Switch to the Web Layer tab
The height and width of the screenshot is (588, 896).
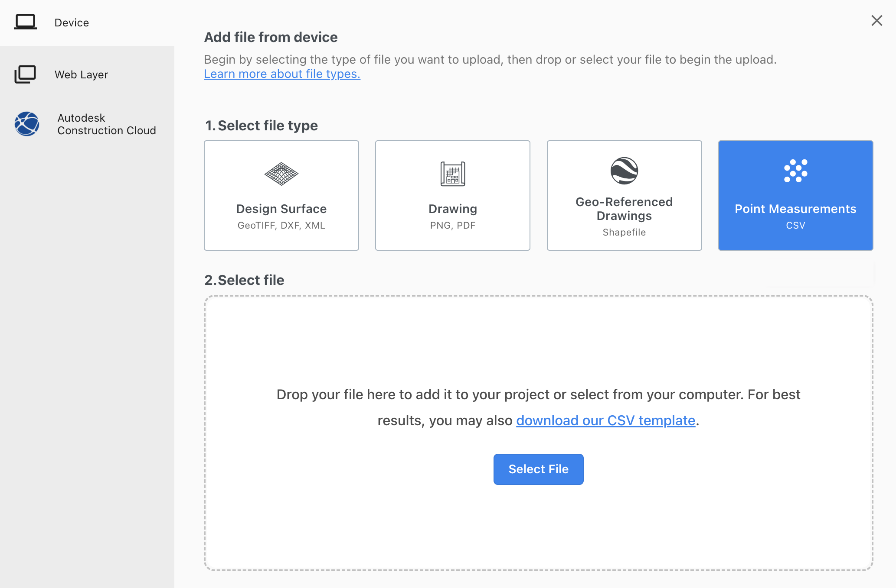(87, 74)
